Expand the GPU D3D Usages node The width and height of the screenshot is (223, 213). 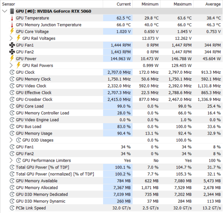[x=11, y=140]
